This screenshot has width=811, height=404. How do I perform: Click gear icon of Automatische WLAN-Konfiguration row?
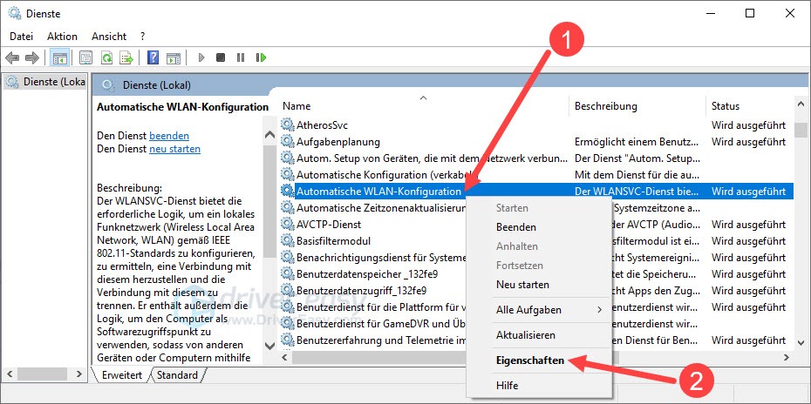tap(287, 192)
